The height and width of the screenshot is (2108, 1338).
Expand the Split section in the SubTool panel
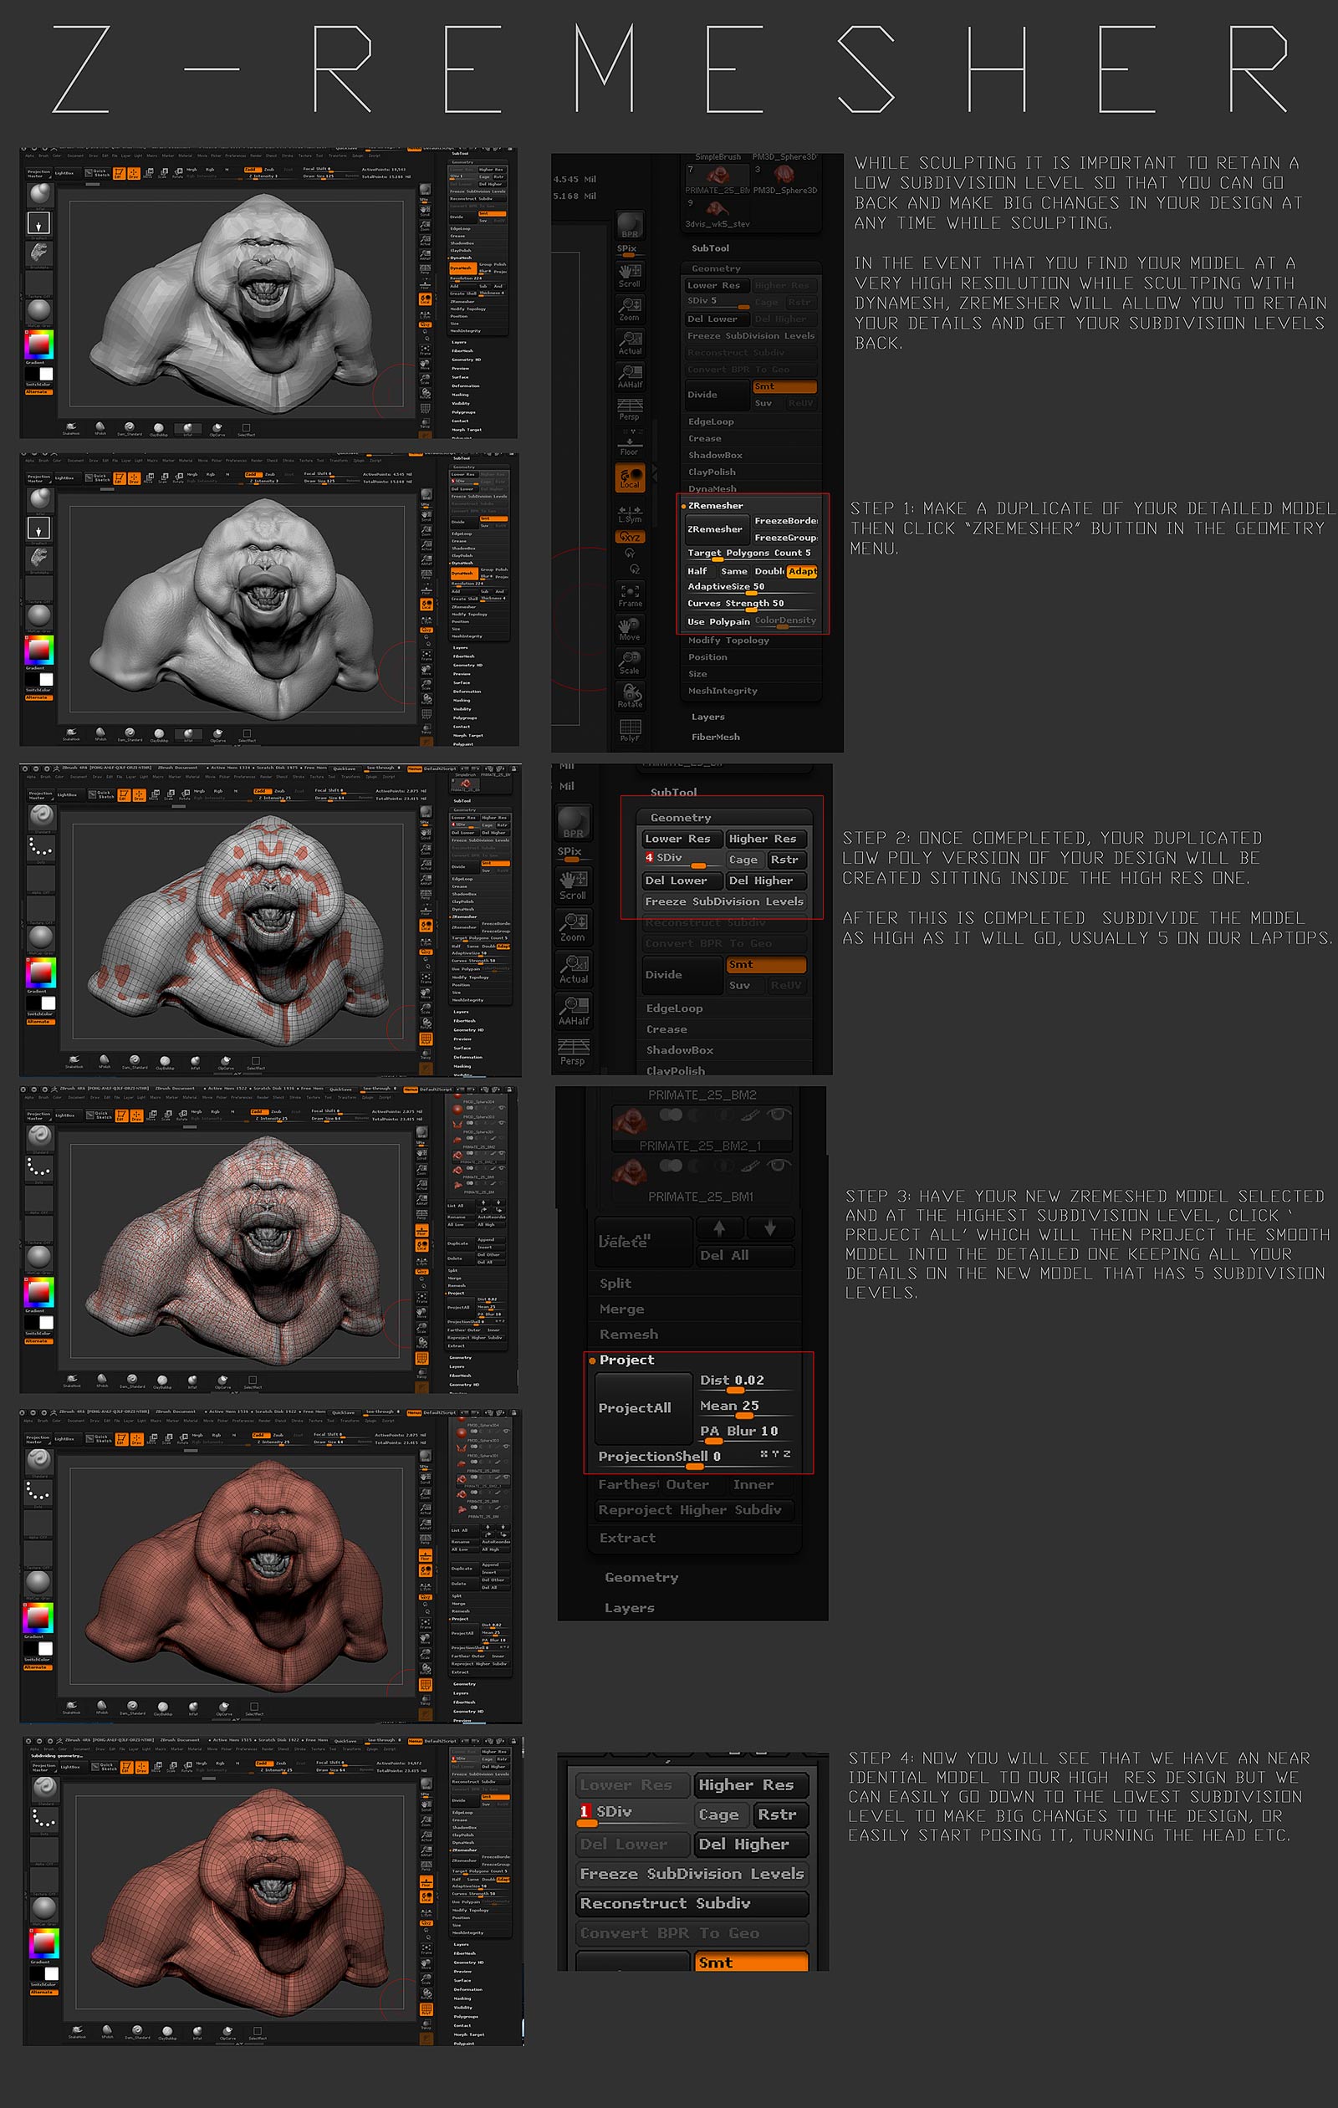tap(615, 1284)
